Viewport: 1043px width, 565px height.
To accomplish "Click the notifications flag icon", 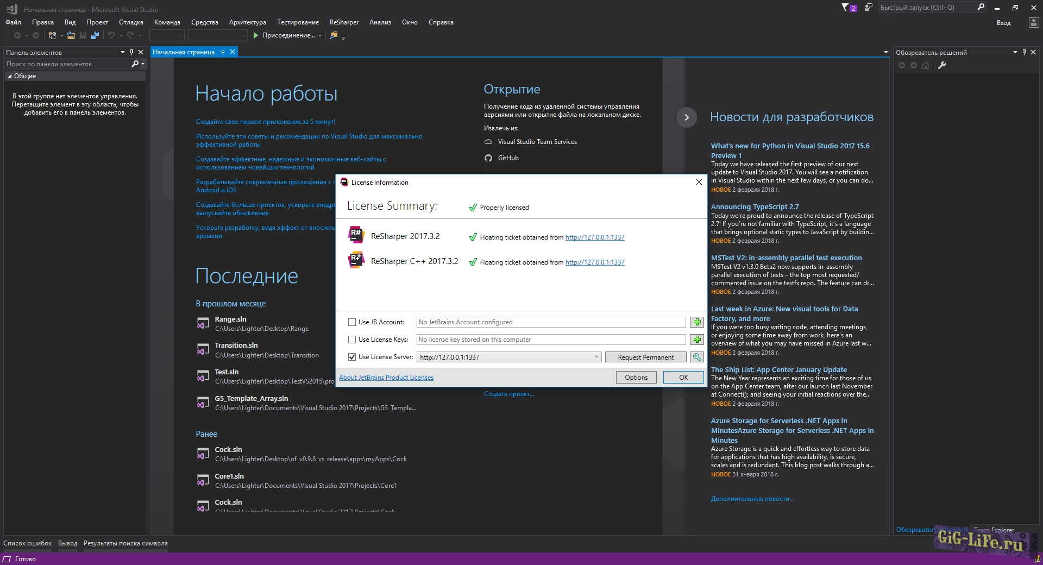I will (x=846, y=8).
